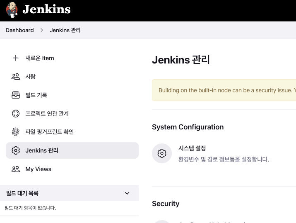The height and width of the screenshot is (223, 296).
Task: Collapse the 빌드 대기 목록 panel chevron
Action: 127,193
